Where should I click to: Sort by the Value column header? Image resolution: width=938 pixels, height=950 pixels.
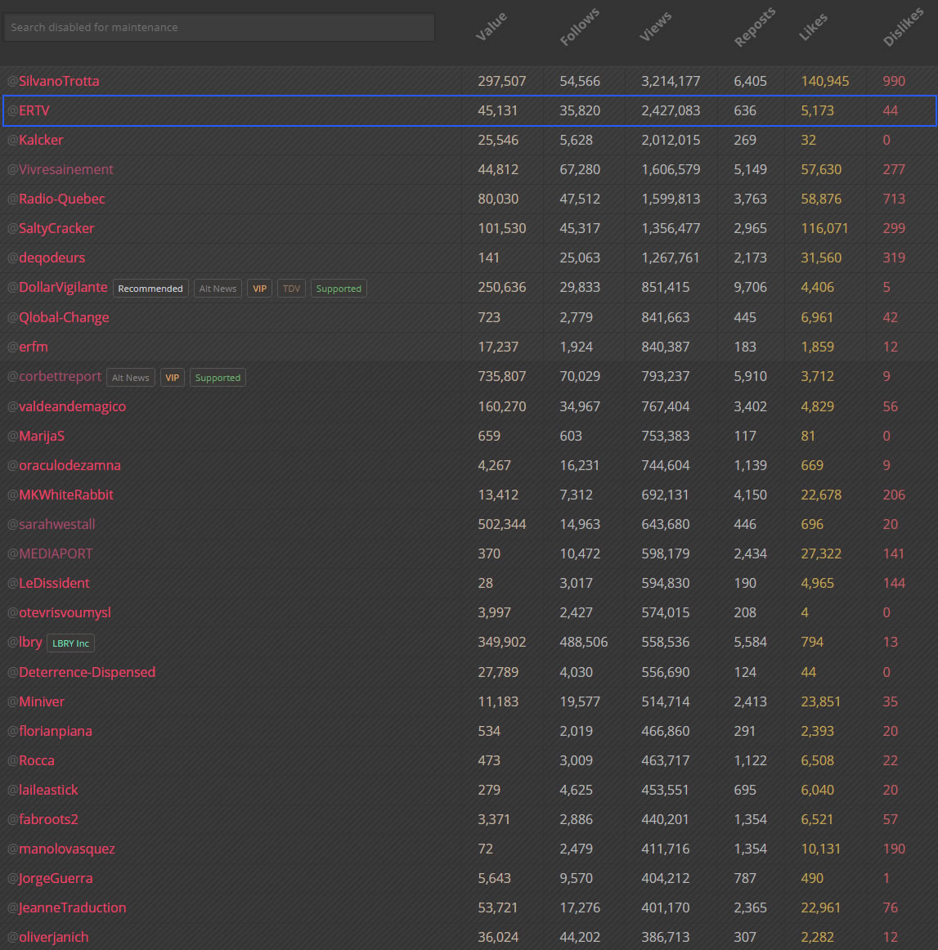click(x=491, y=27)
